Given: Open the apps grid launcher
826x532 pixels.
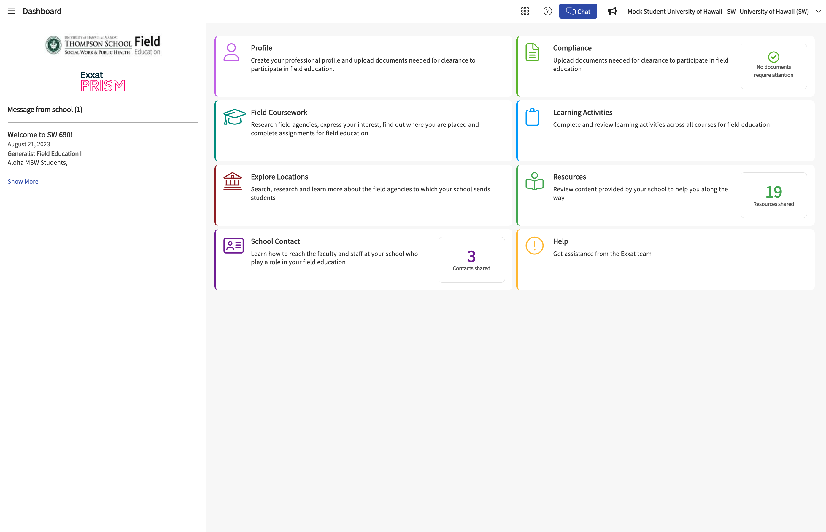Looking at the screenshot, I should pos(525,11).
